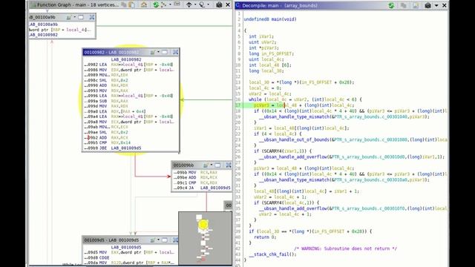This screenshot has width=475, height=267.
Task: Click the 'SUB RDX,RAX' instruction at 099a
Action: pyautogui.click(x=106, y=101)
